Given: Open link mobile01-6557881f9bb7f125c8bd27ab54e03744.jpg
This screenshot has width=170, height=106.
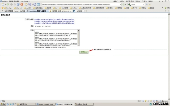Looking at the screenshot, I should point(54,19).
